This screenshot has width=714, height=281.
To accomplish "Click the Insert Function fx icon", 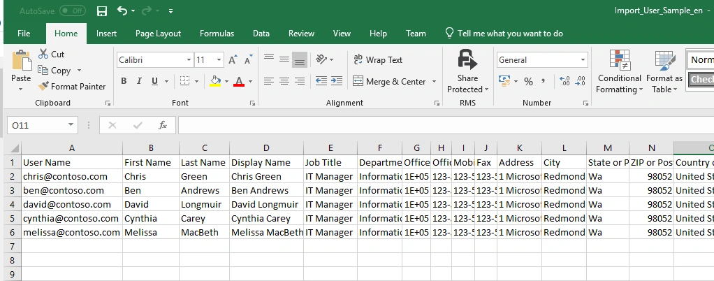I will point(163,125).
